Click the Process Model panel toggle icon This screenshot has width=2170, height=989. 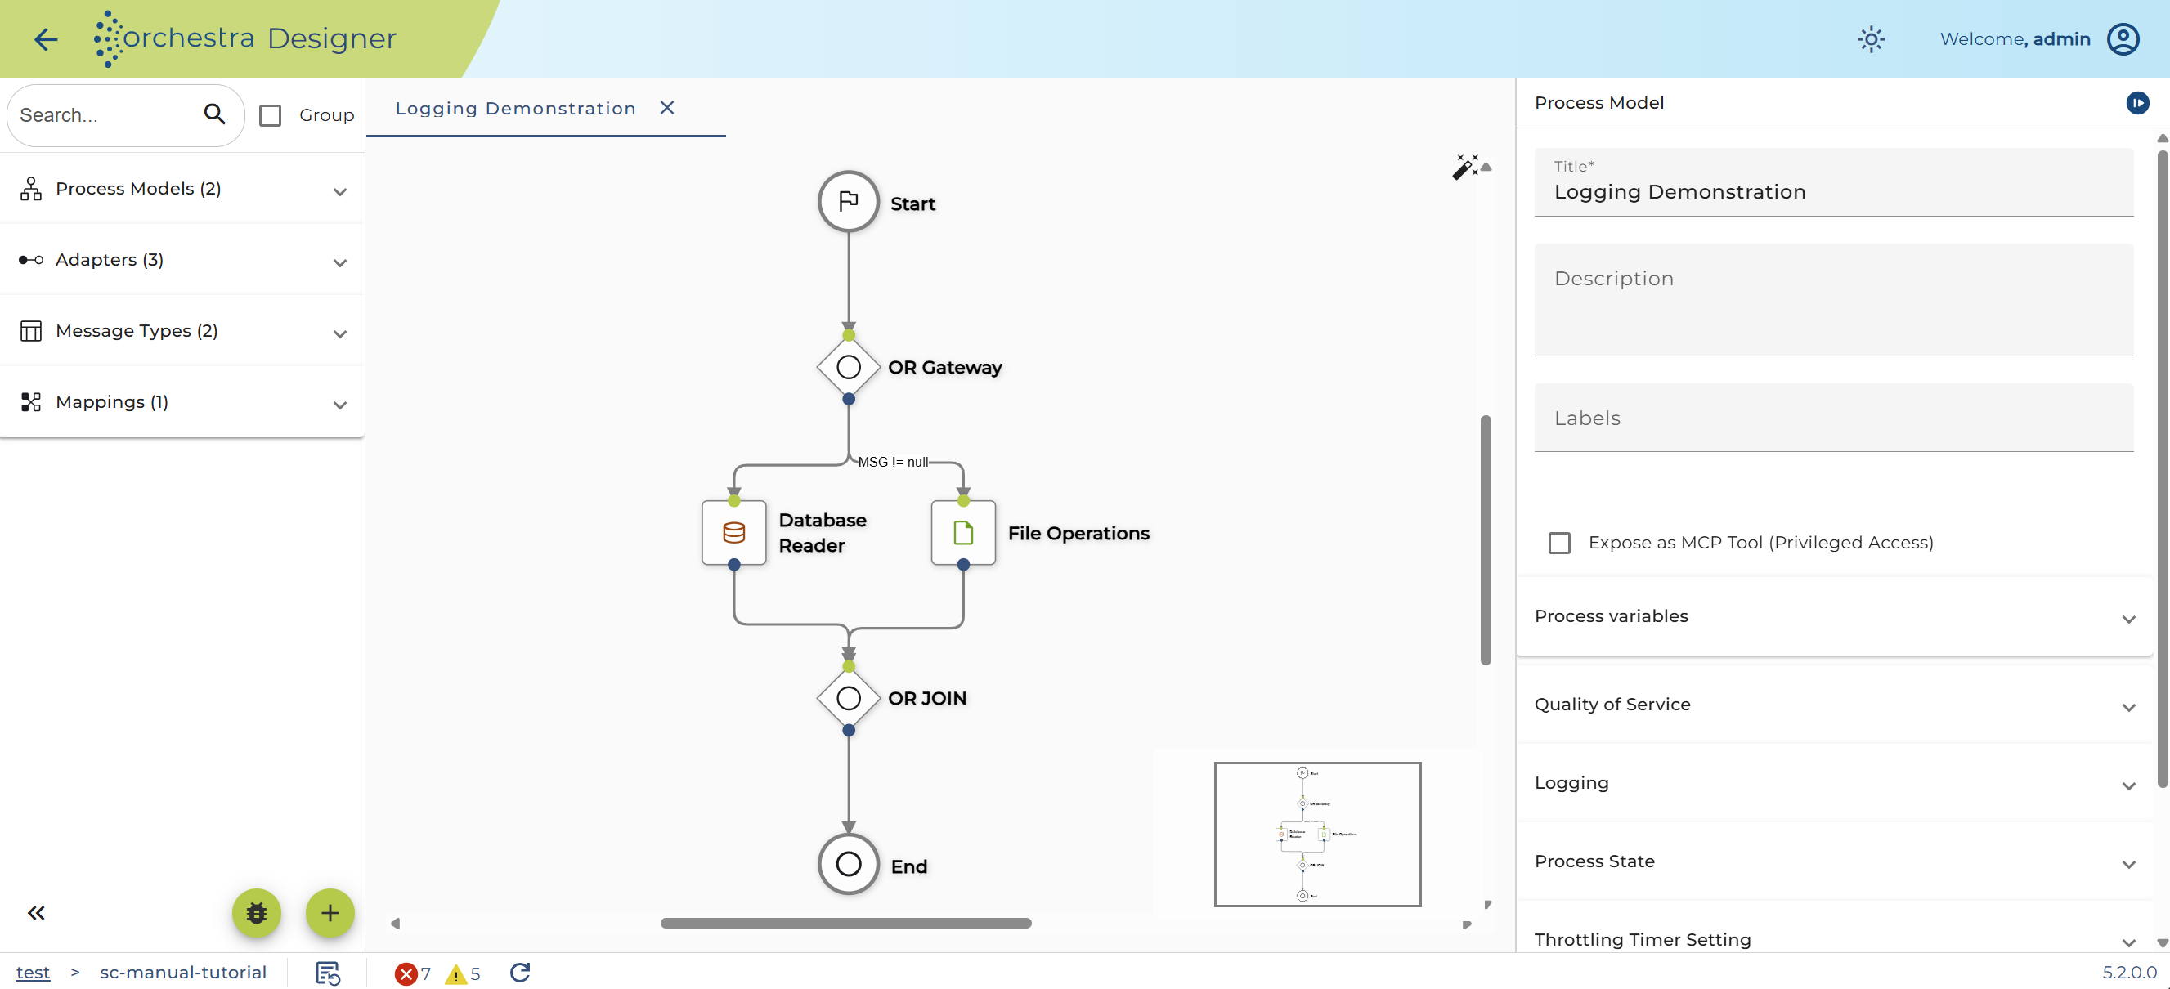[2136, 103]
